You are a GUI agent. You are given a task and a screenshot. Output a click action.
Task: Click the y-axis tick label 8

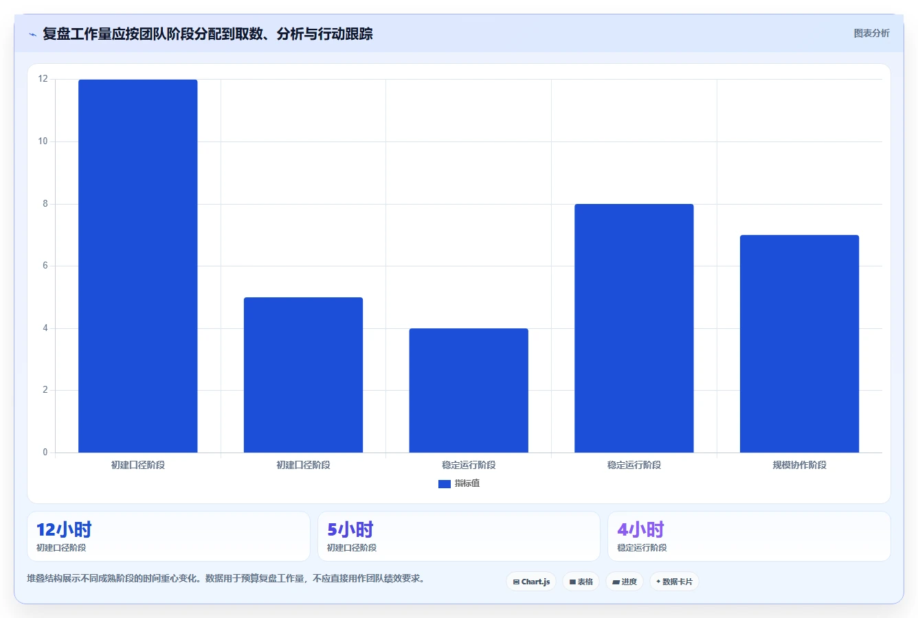45,204
